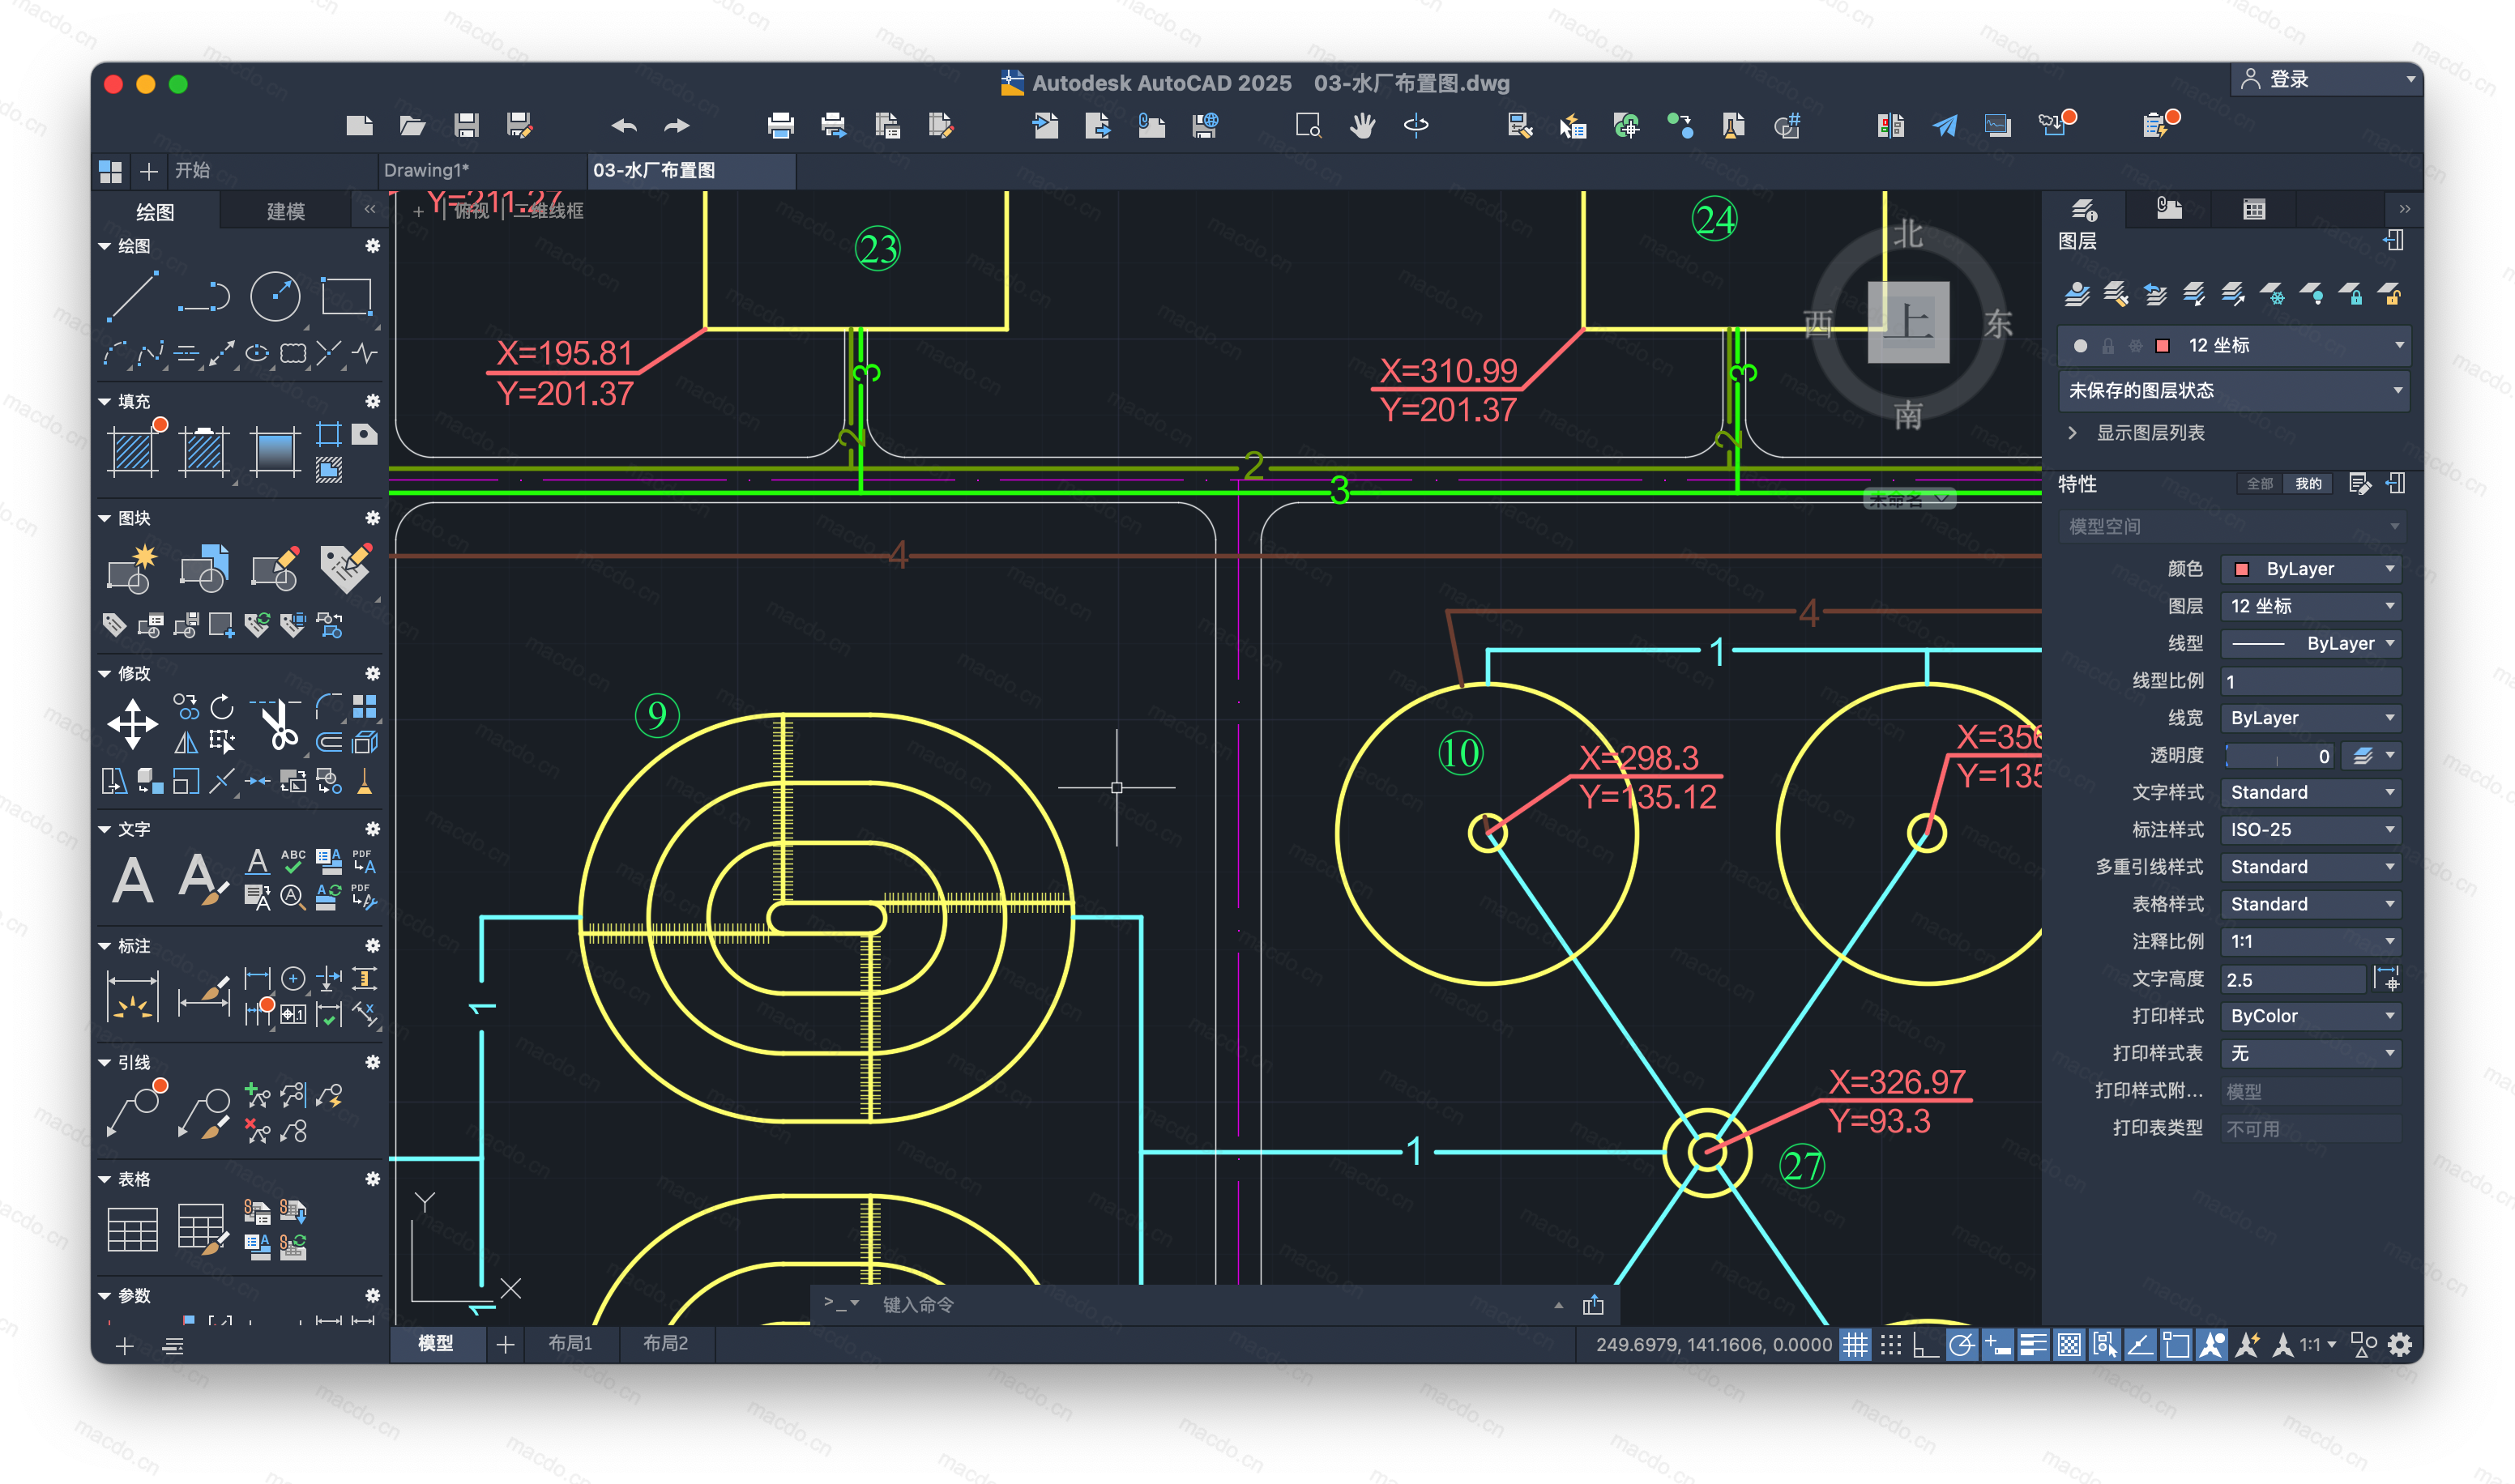Toggle lock on layer 12 坐标

[x=2108, y=346]
